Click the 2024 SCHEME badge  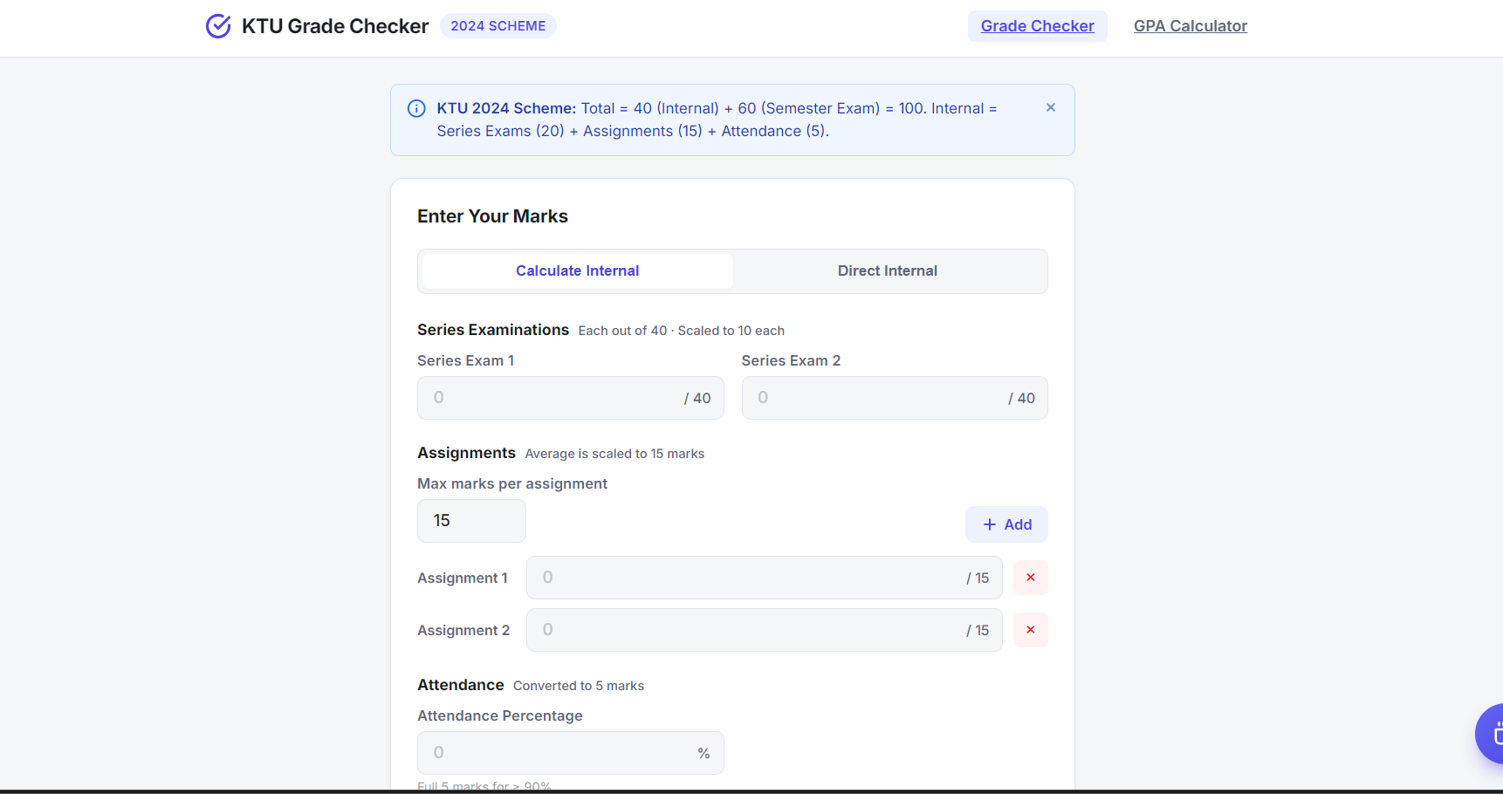coord(498,26)
